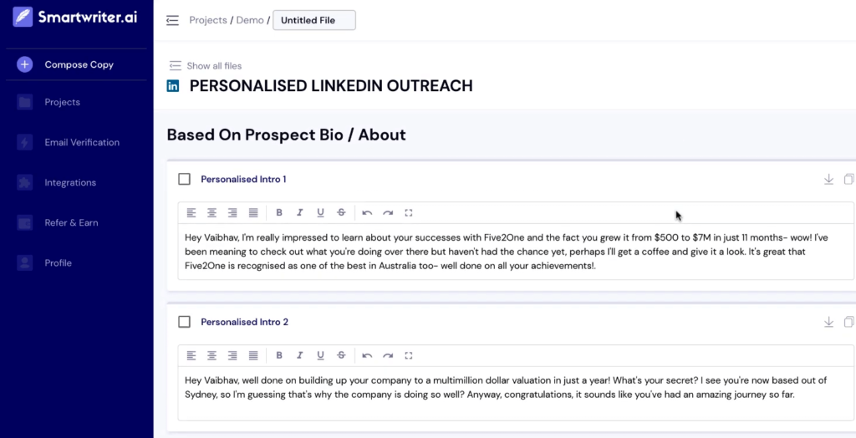Download Personalised Intro 1 text
Viewport: 856px width, 438px height.
[x=828, y=179]
